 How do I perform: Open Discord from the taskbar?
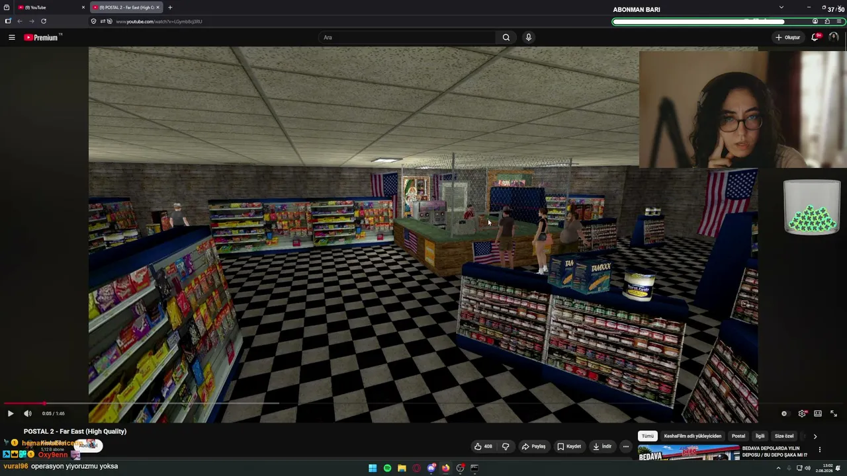pos(431,468)
